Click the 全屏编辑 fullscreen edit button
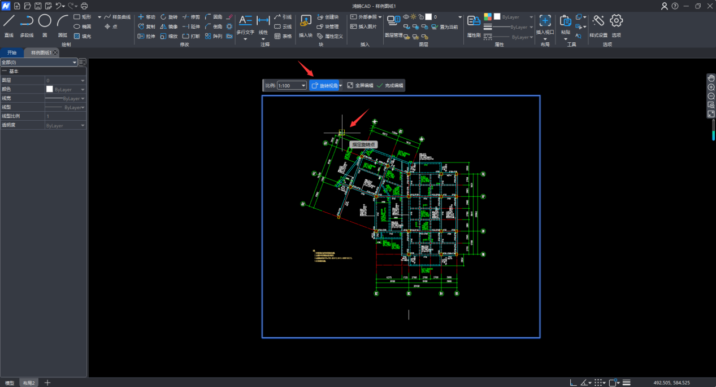The image size is (716, 387). [x=360, y=86]
